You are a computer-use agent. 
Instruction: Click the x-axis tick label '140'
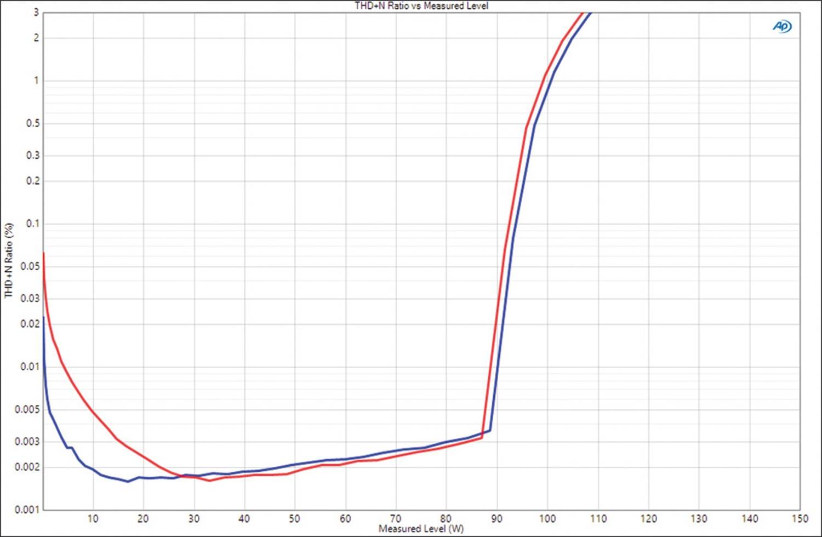coord(750,518)
